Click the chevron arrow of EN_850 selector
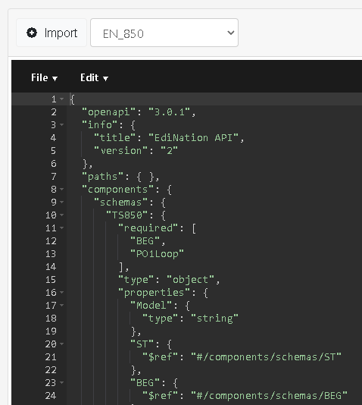The height and width of the screenshot is (405, 362). coord(231,33)
